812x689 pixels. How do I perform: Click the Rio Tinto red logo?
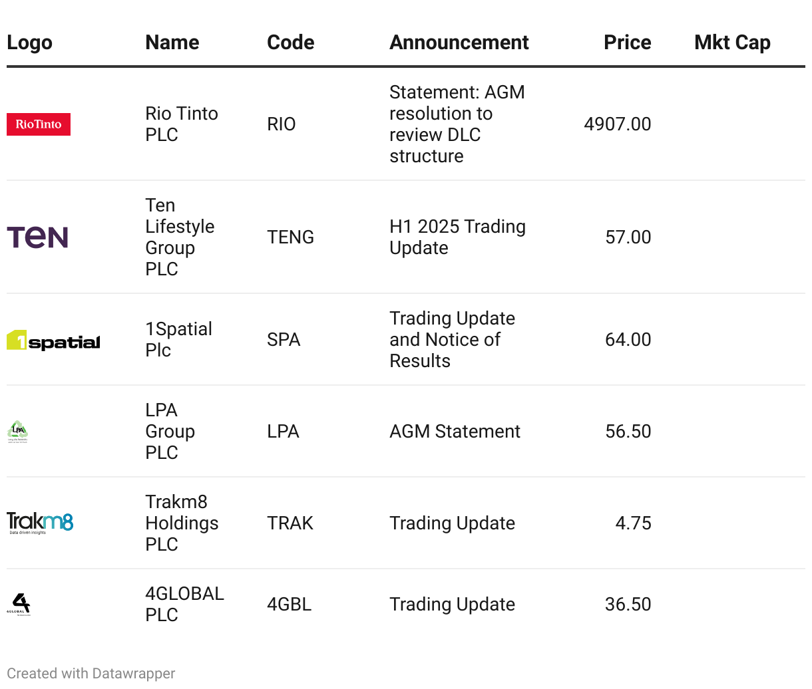point(39,124)
